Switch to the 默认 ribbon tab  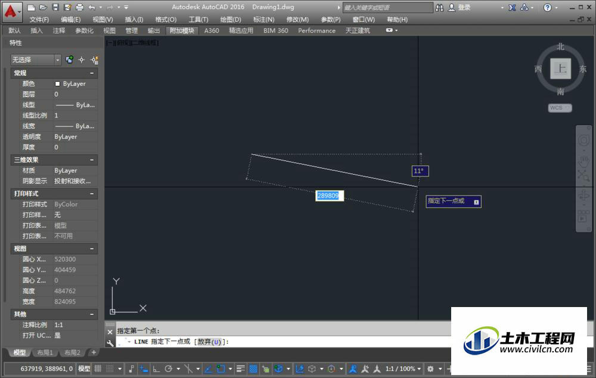(14, 30)
